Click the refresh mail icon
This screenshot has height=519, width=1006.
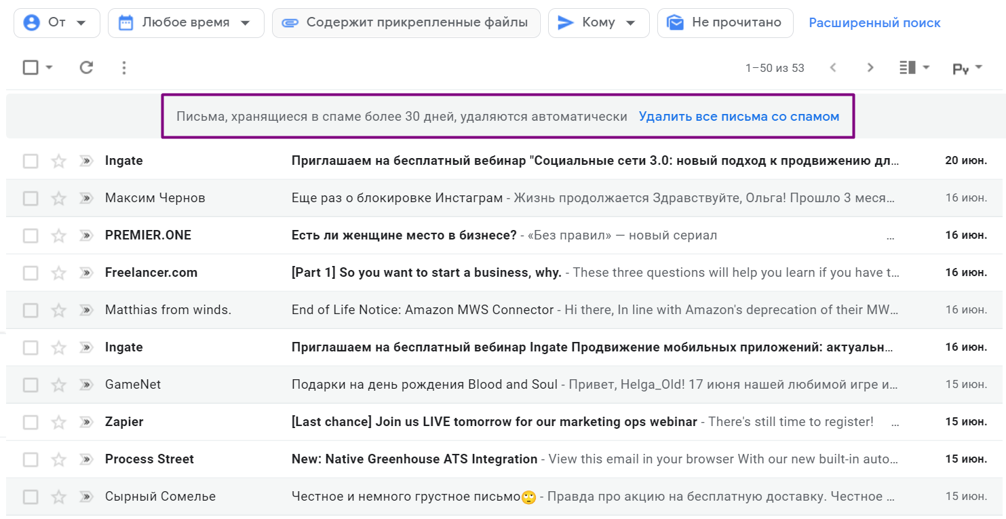pyautogui.click(x=86, y=67)
